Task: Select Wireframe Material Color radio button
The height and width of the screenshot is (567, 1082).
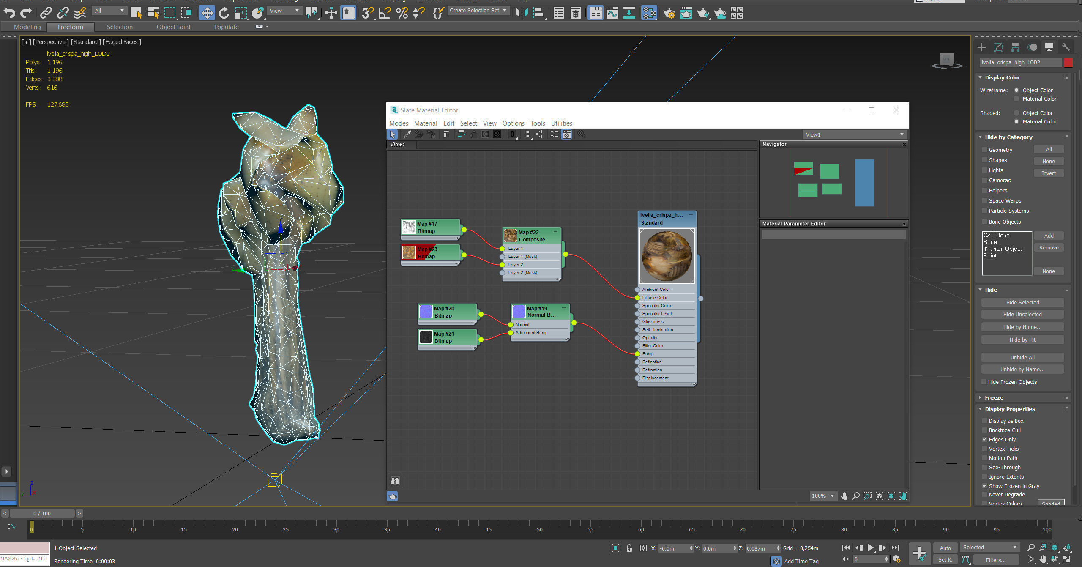Action: pyautogui.click(x=1016, y=99)
